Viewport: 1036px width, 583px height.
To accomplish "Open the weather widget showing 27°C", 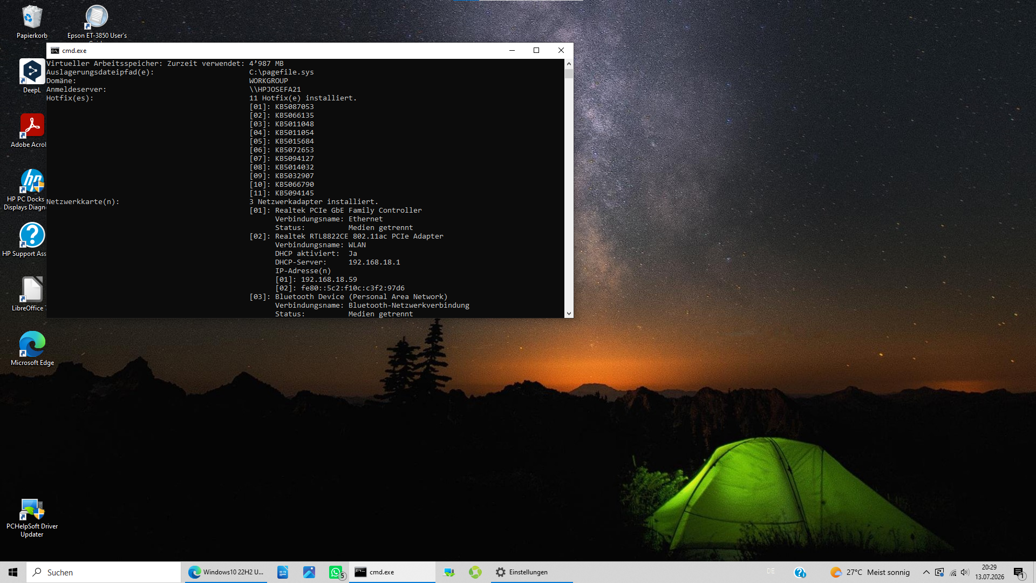I will click(870, 572).
